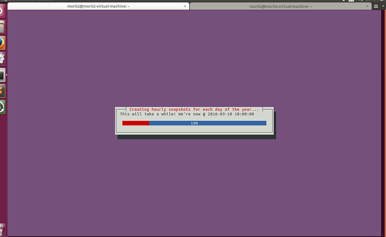Open a new terminal tab via tab-bar icon
The image size is (386, 237).
click(x=376, y=6)
